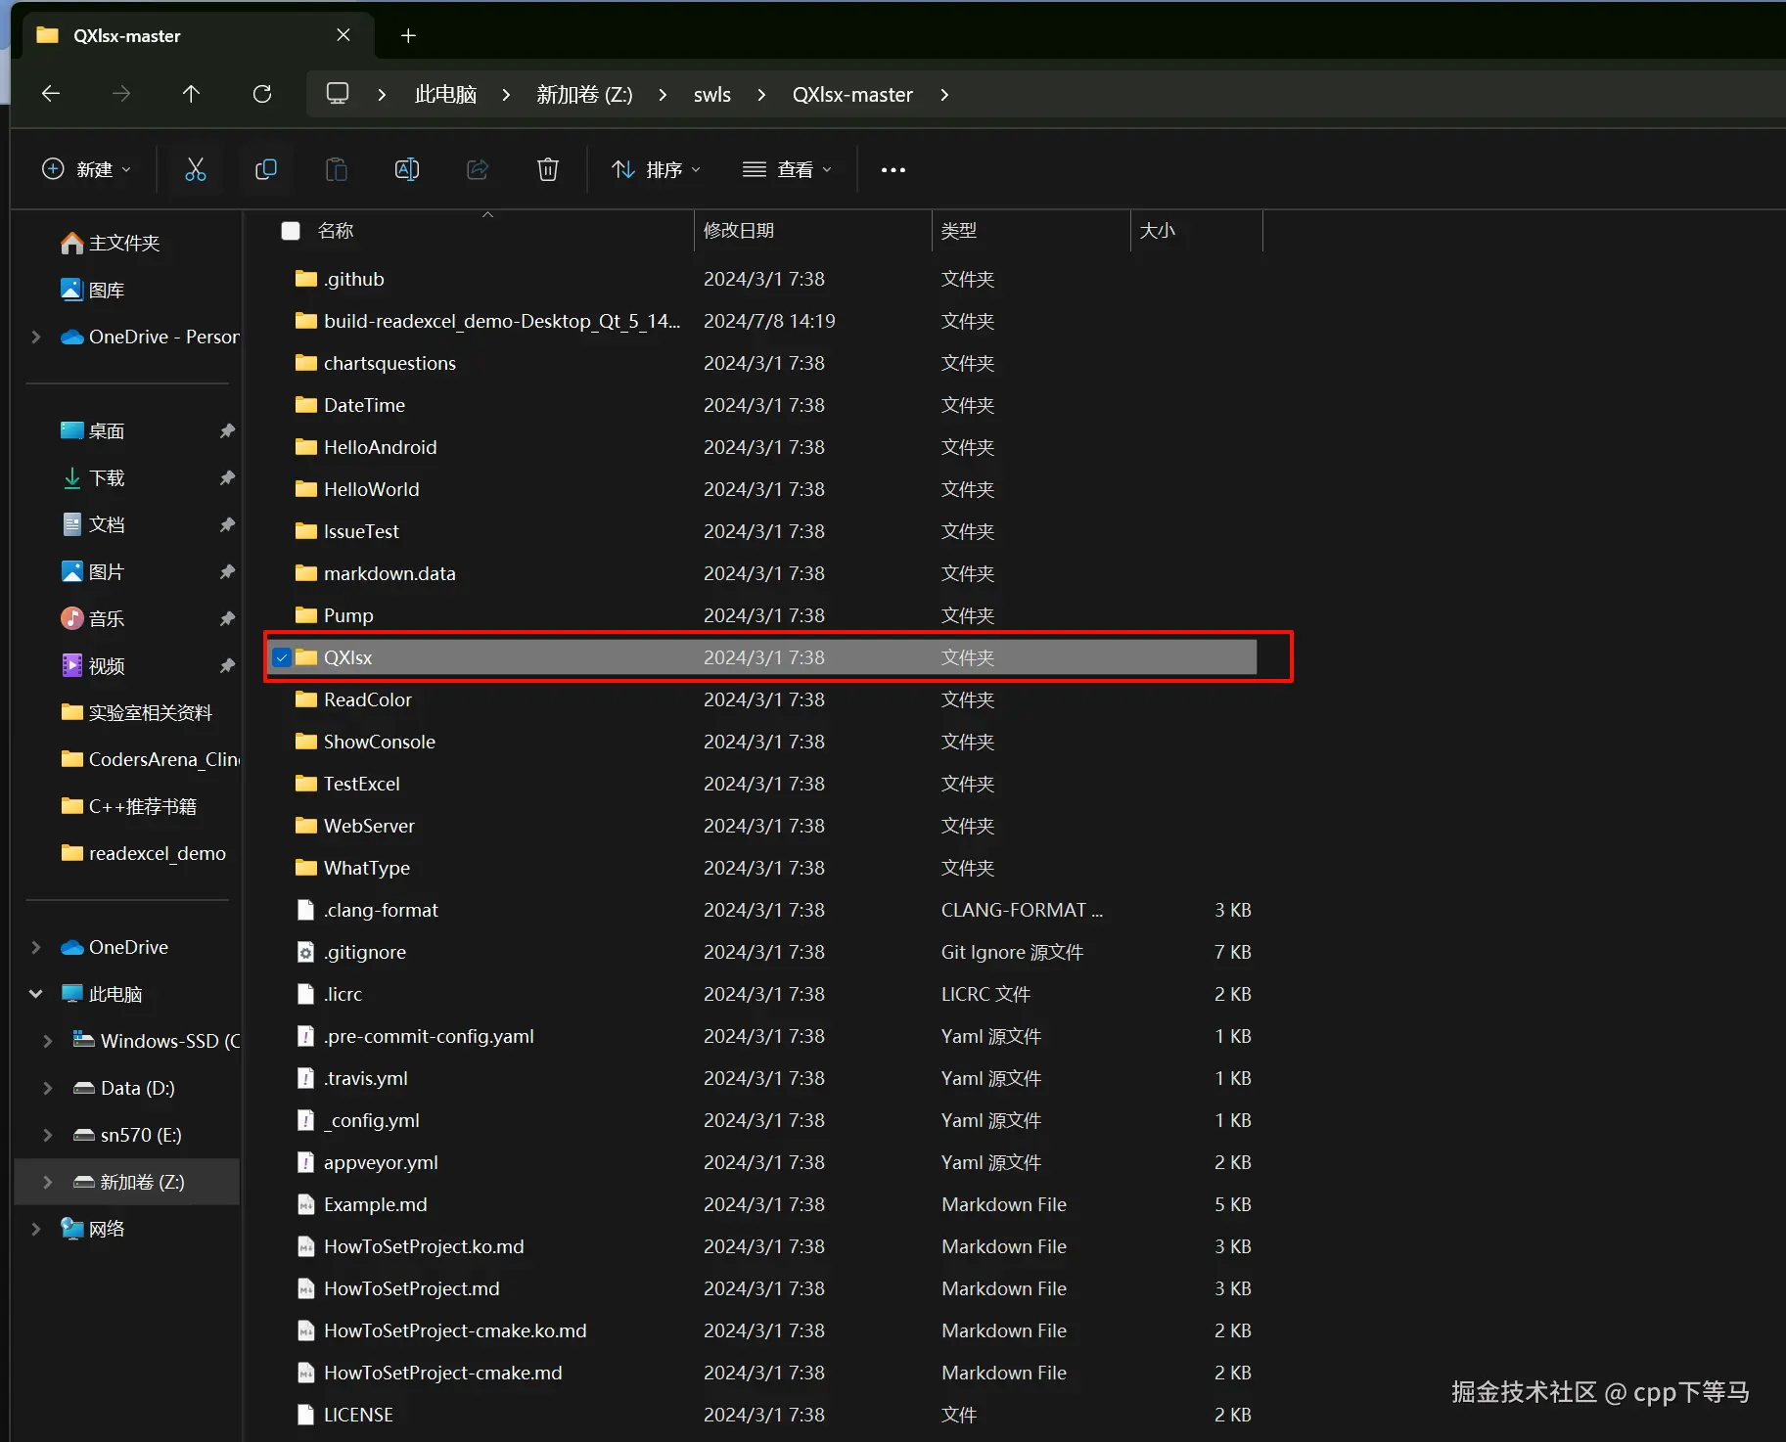This screenshot has width=1786, height=1442.
Task: Open the 查看 view dropdown
Action: click(787, 170)
